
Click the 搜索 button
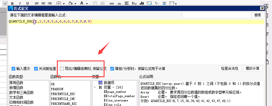tap(258, 15)
